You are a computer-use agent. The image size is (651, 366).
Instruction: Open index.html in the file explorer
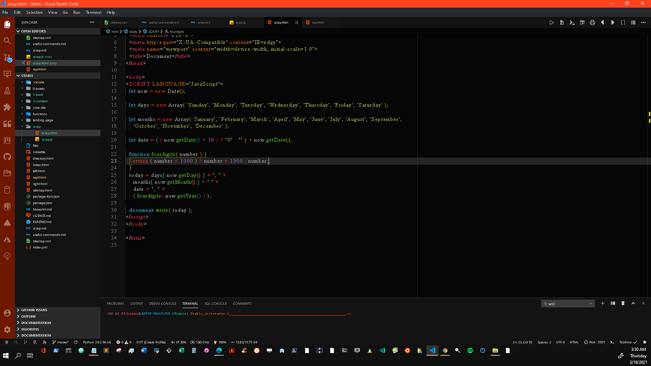click(40, 165)
